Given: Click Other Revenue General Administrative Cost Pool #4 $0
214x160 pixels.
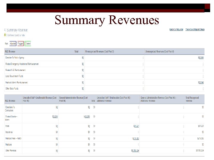Looking at the screenshot, I should pyautogui.click(x=89, y=151).
